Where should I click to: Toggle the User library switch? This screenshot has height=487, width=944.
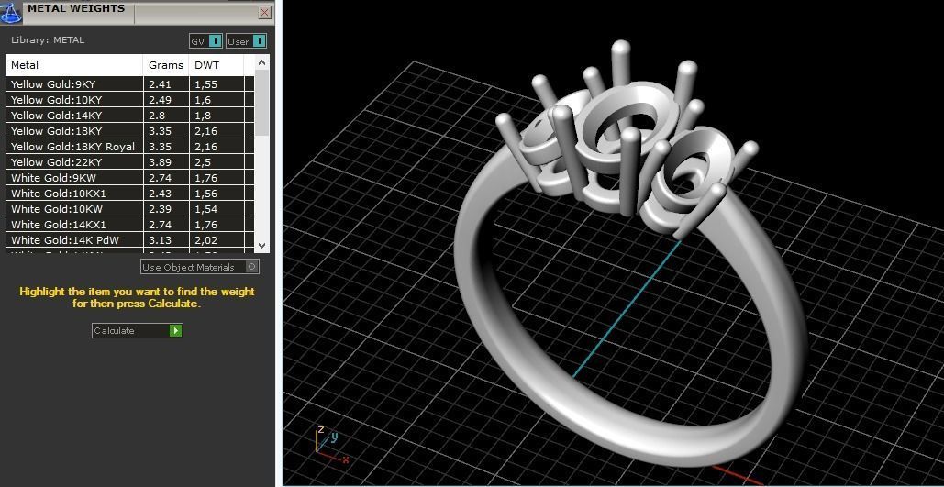pyautogui.click(x=246, y=41)
